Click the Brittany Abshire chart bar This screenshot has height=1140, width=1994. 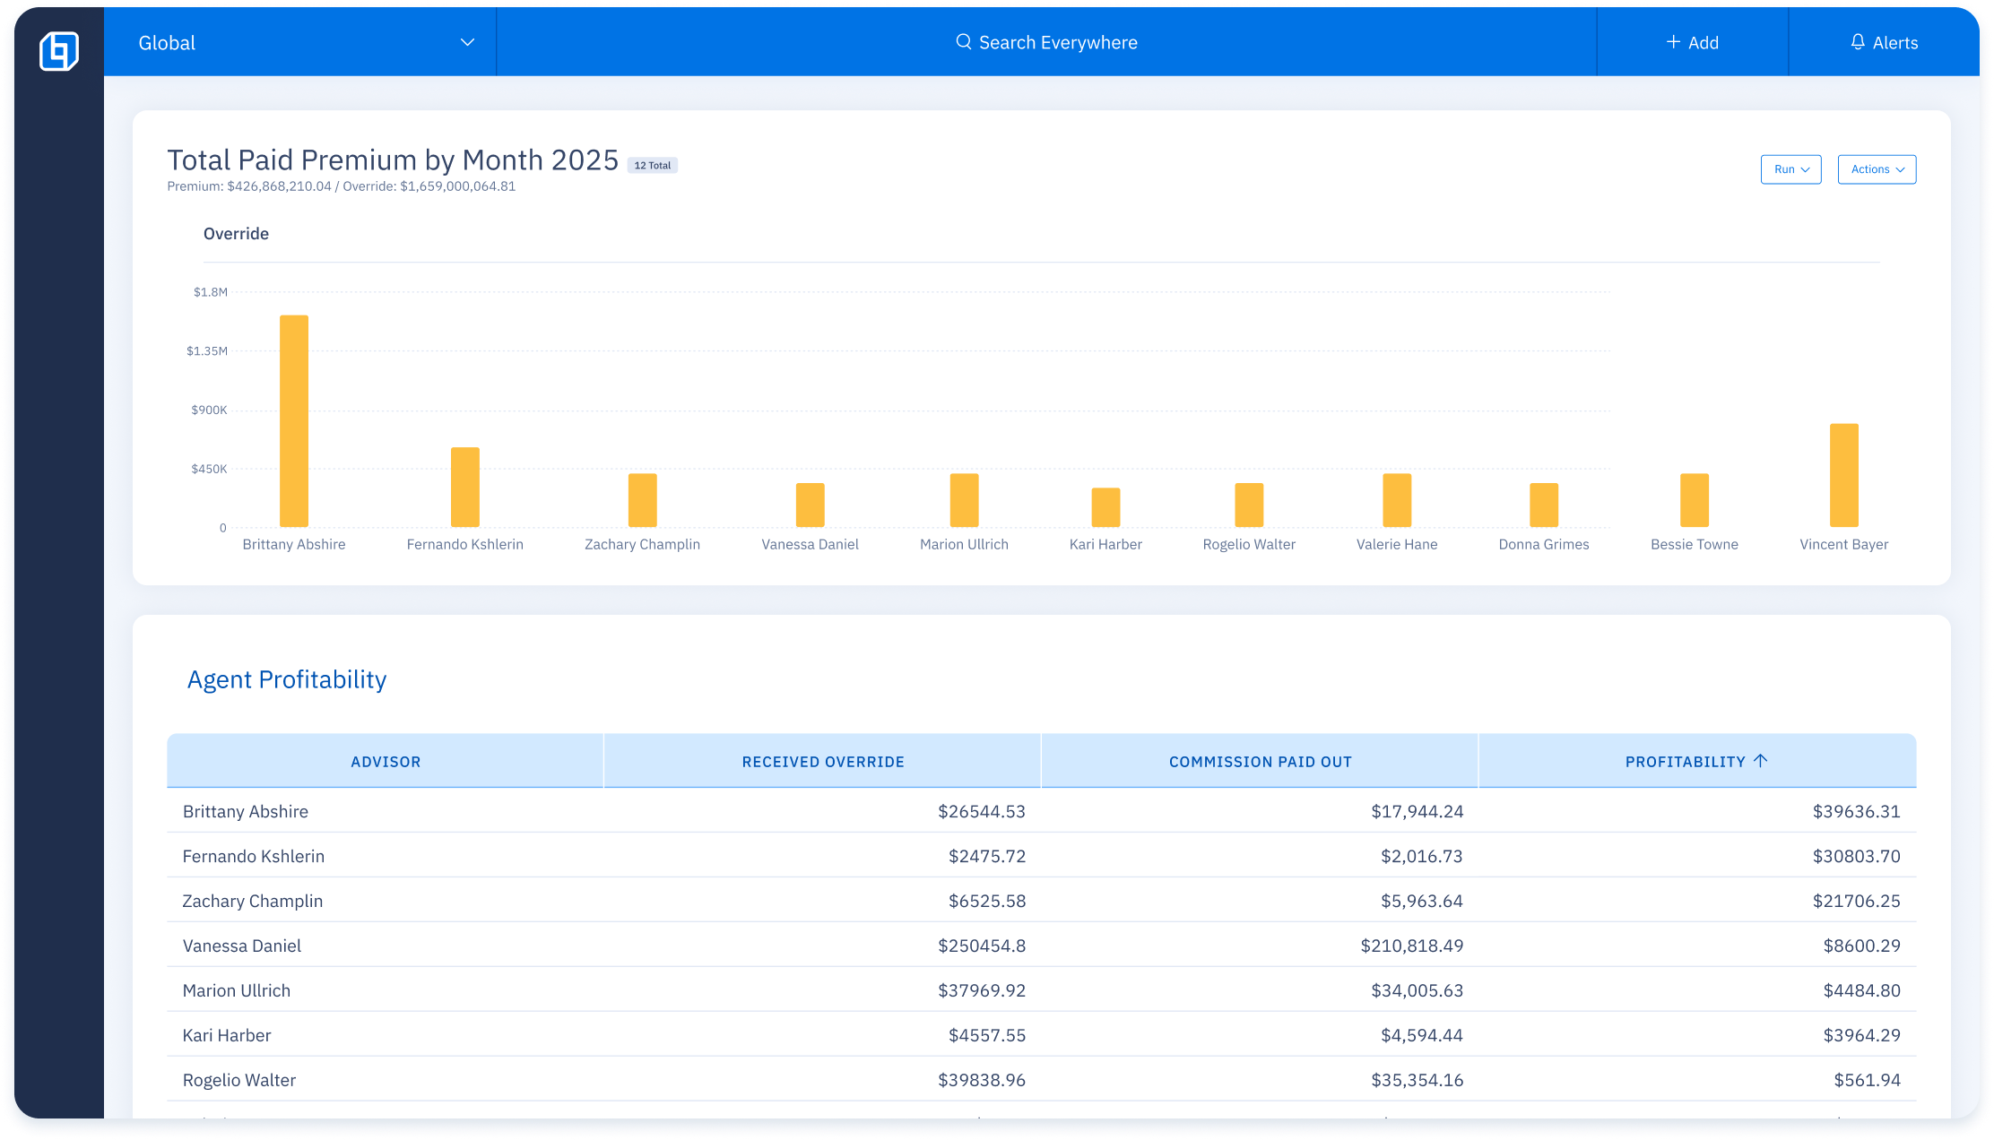point(294,421)
